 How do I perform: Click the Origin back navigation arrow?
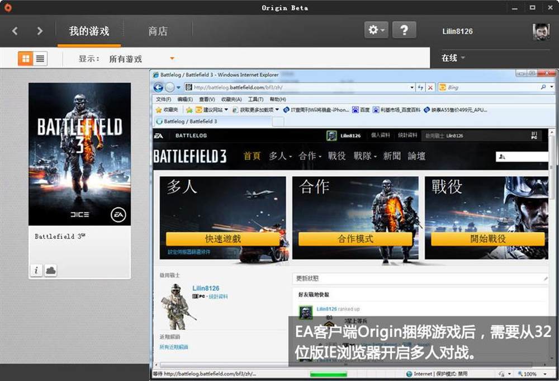(15, 31)
